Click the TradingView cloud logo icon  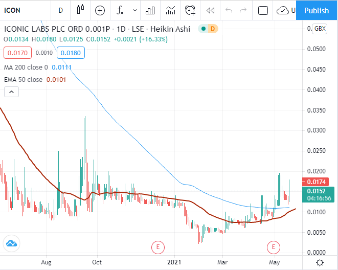click(11, 243)
